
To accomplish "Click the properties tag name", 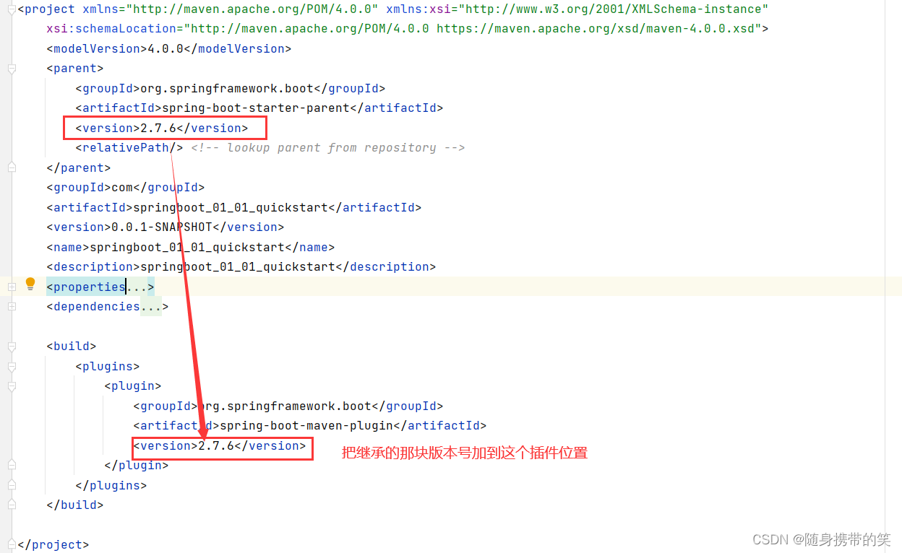I will (90, 287).
